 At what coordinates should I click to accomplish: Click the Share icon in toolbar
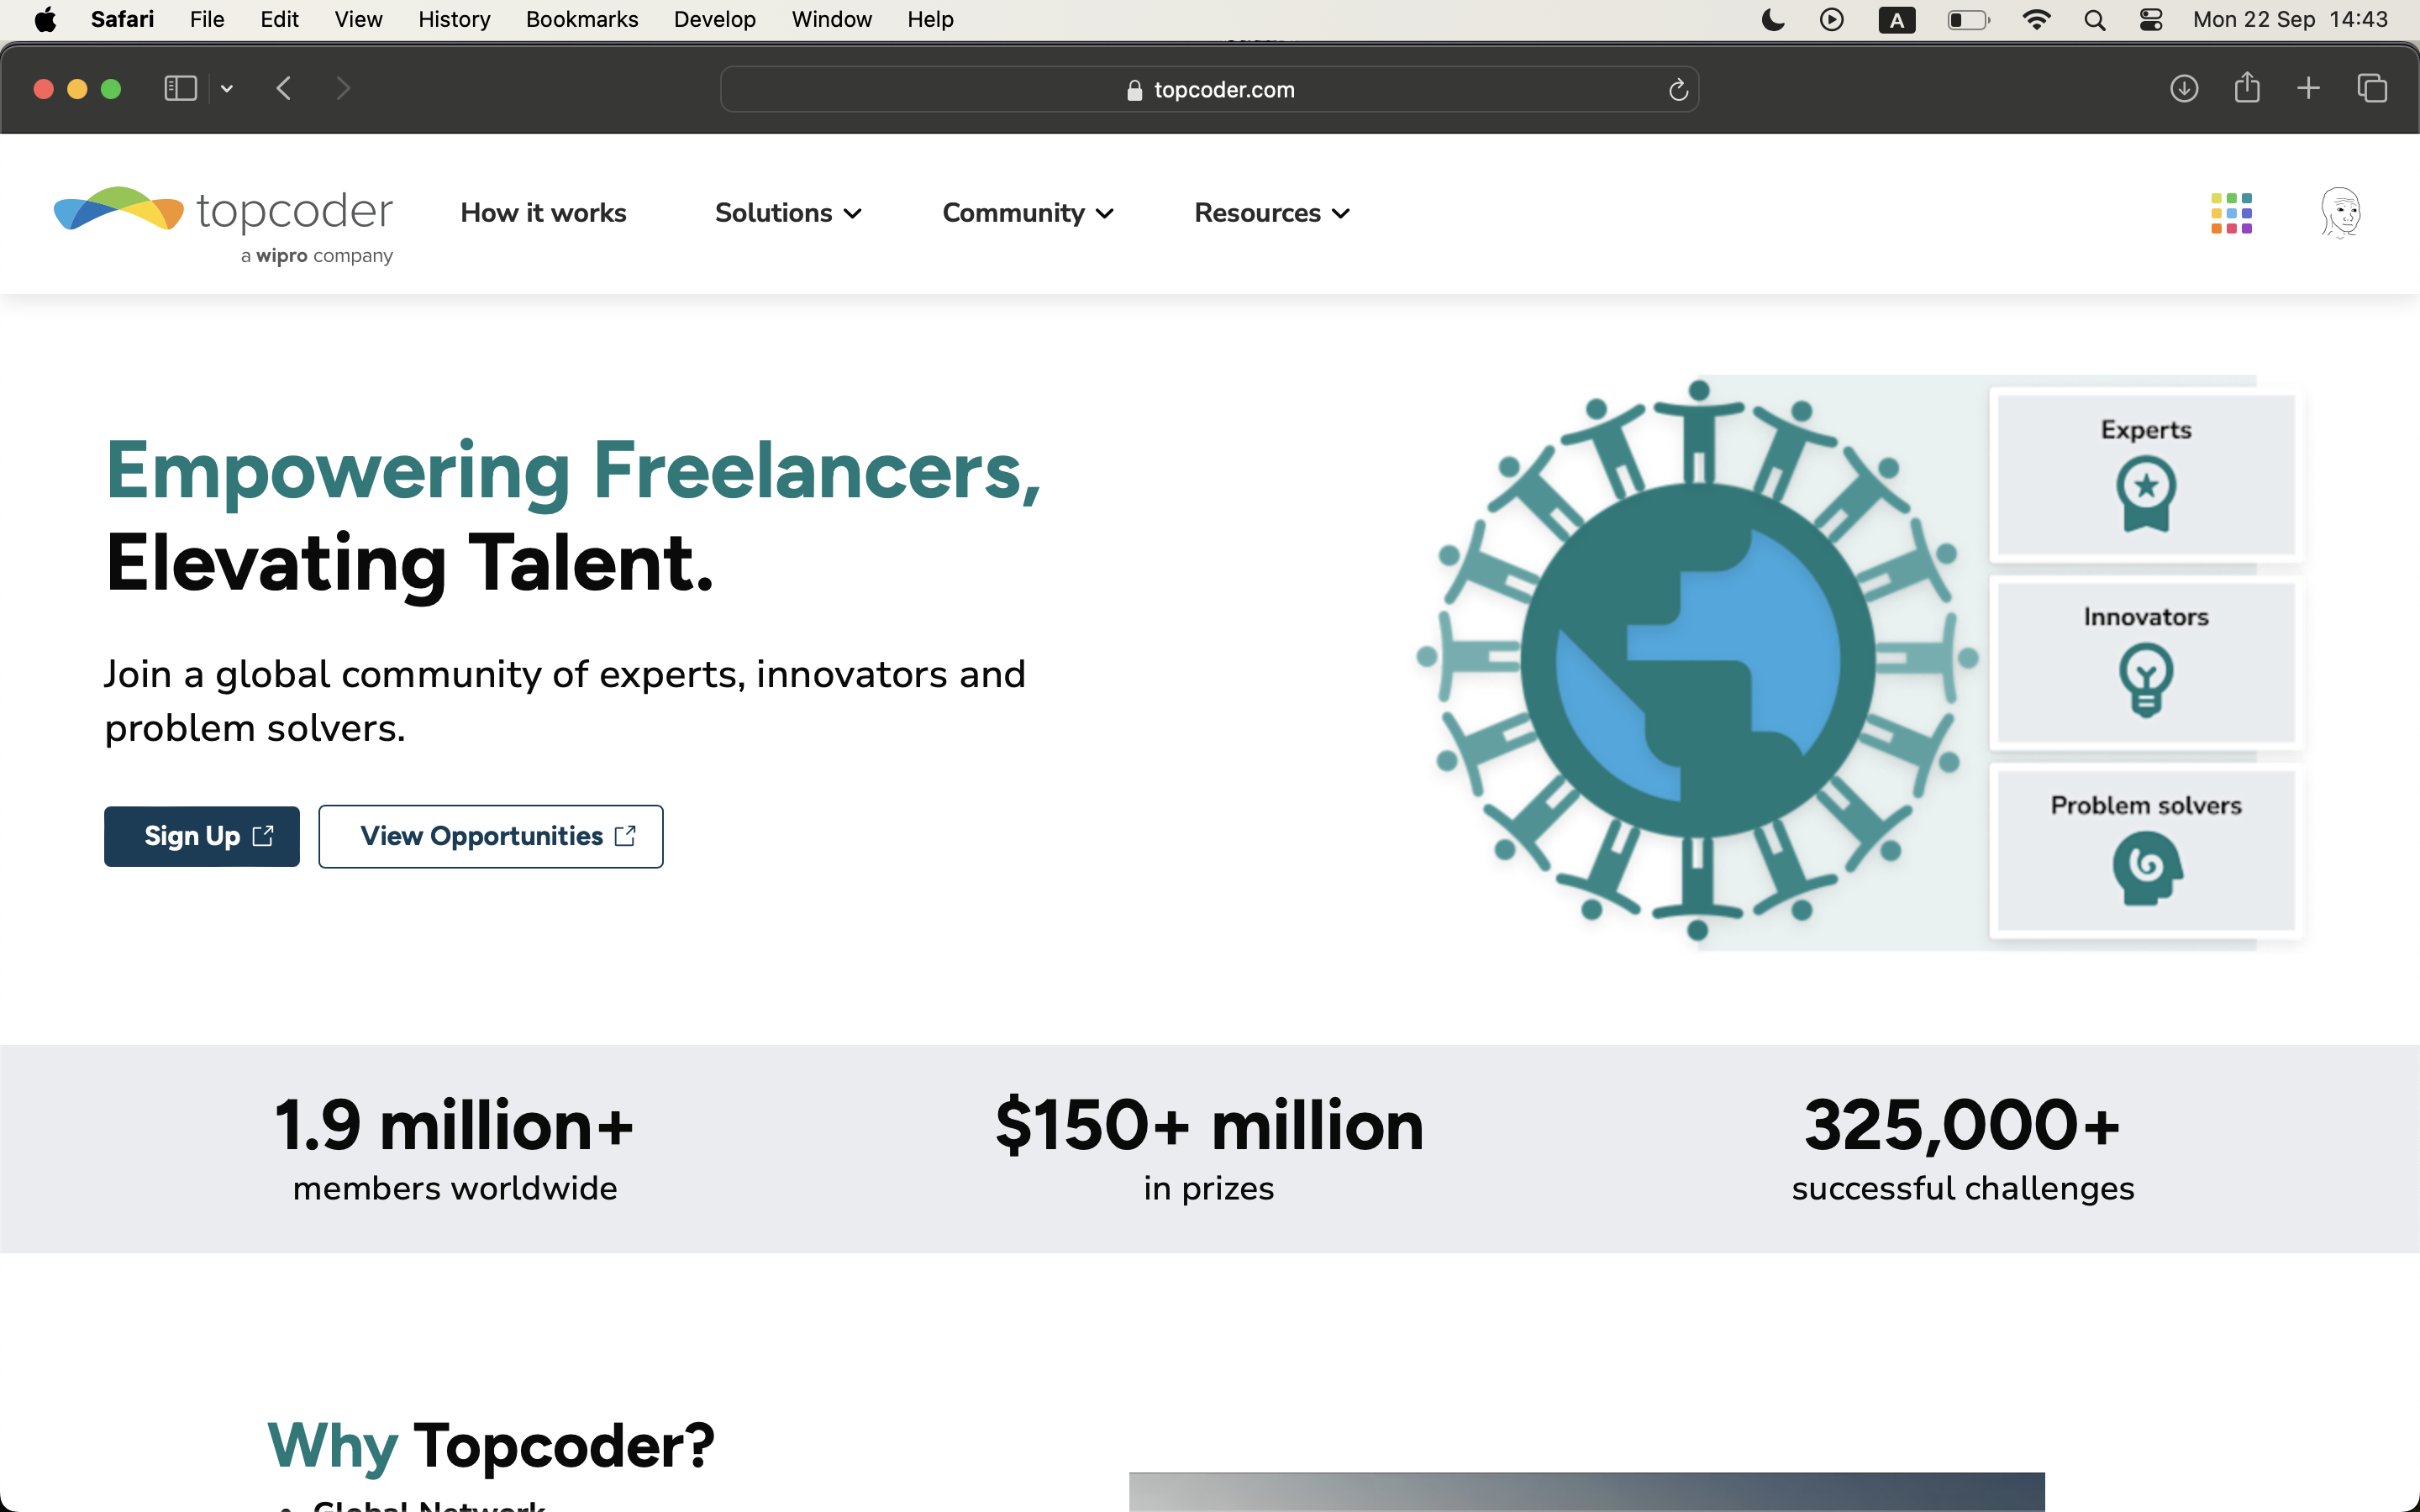pos(2247,88)
